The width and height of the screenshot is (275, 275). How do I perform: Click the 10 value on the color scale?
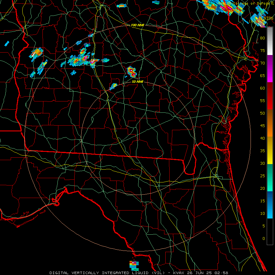[262, 214]
